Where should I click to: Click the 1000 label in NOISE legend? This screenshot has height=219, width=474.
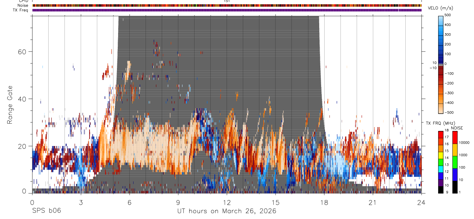463,155
